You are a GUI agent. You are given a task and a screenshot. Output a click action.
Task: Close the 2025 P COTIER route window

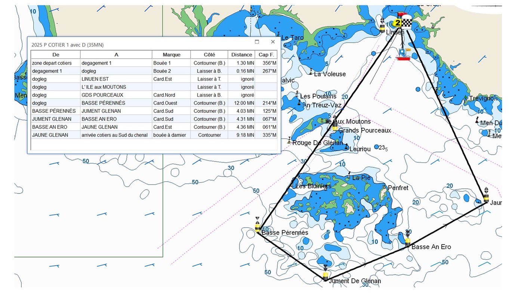[x=273, y=42]
